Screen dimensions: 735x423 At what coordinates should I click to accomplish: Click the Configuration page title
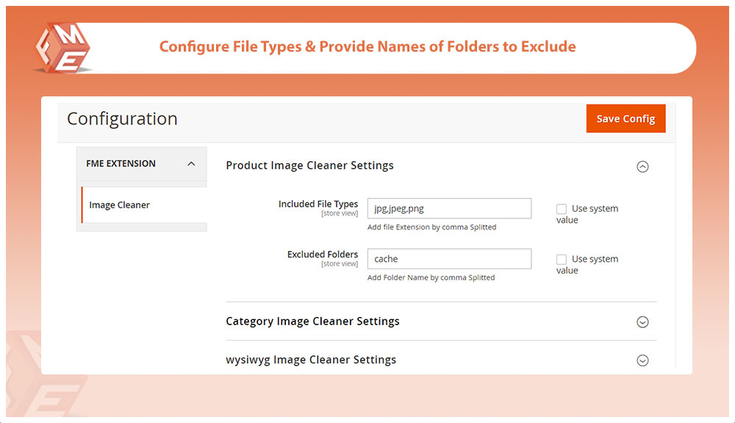click(122, 119)
